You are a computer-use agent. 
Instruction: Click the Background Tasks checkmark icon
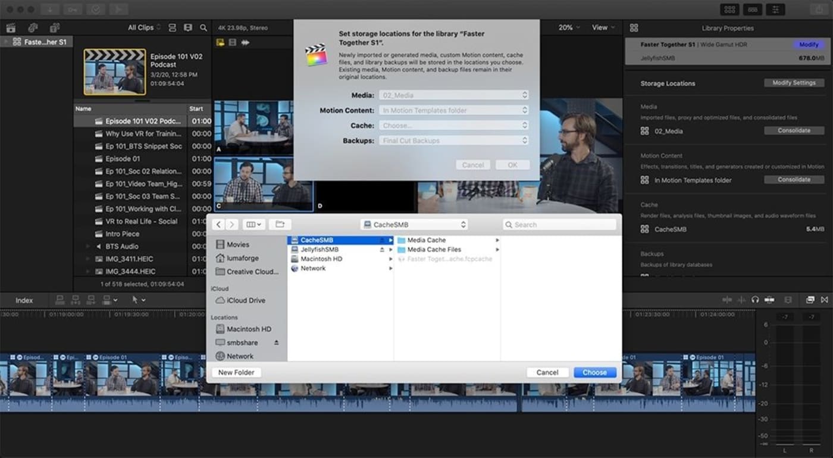pos(95,10)
